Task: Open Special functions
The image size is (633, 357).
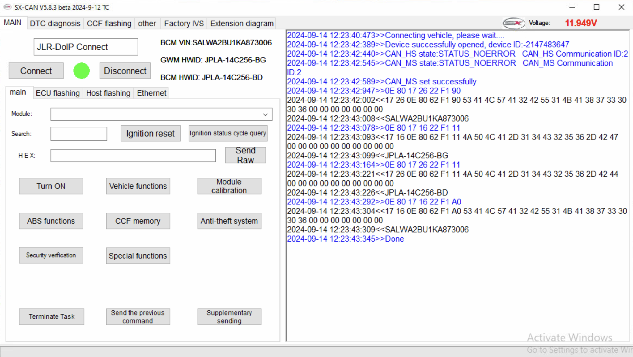Action: 138,256
